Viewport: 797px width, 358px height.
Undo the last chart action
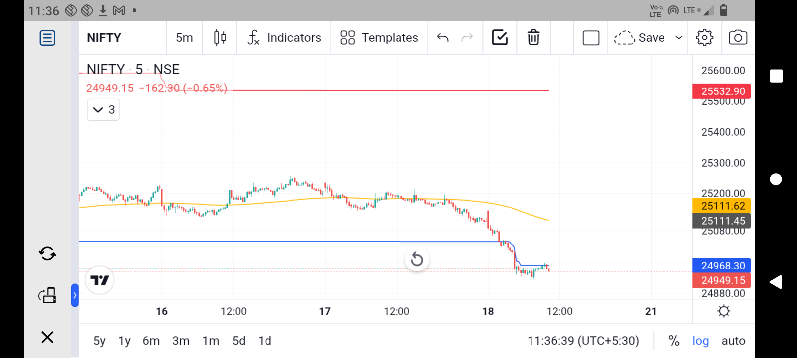click(443, 38)
